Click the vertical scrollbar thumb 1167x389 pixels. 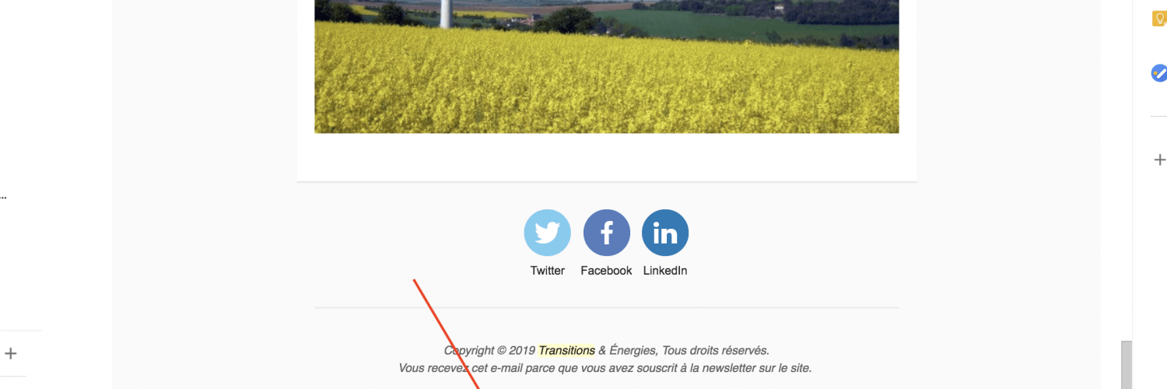1126,364
